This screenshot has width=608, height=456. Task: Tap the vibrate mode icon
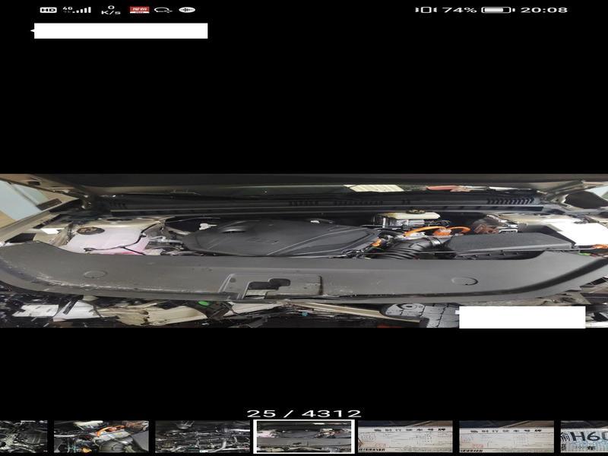[424, 10]
